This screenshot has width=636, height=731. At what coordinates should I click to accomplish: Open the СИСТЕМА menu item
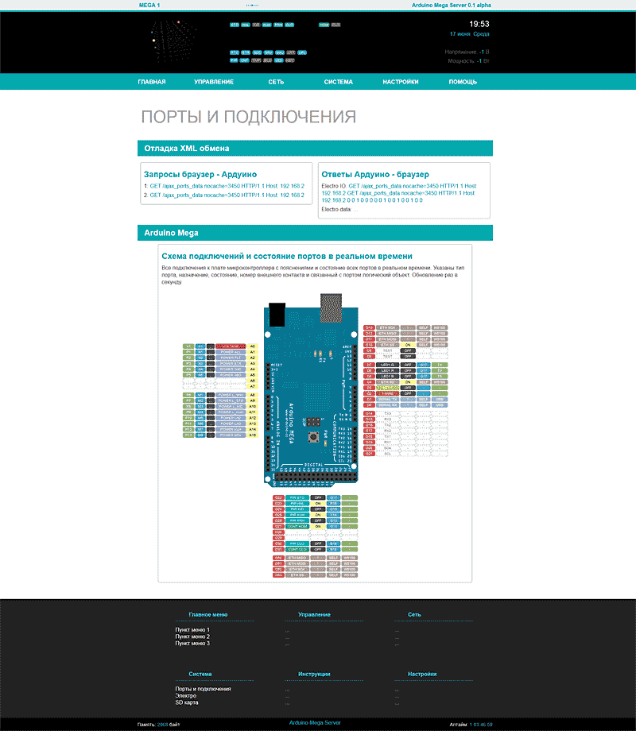[339, 82]
